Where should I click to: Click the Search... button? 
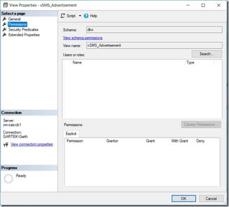pos(207,54)
